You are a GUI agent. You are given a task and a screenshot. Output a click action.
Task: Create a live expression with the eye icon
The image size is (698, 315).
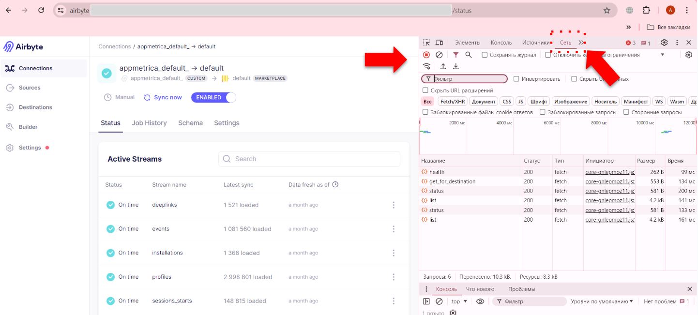tap(480, 301)
